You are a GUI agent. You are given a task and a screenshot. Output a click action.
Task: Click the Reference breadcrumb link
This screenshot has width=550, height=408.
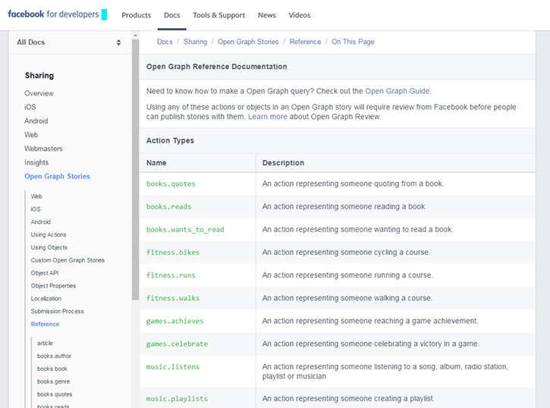(x=305, y=42)
